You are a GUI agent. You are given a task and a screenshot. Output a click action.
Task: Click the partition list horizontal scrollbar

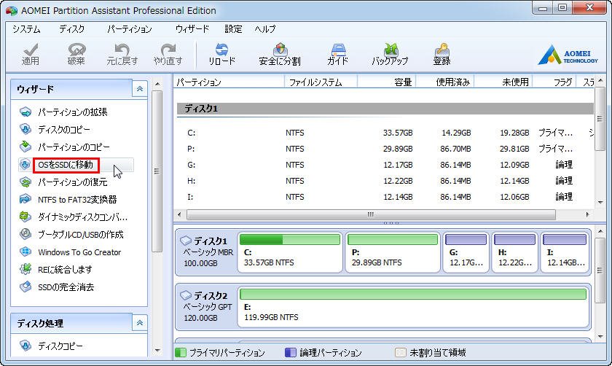(x=371, y=214)
